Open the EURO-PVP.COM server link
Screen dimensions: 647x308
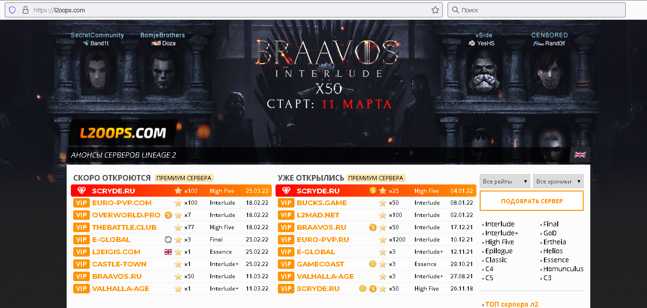coord(121,203)
